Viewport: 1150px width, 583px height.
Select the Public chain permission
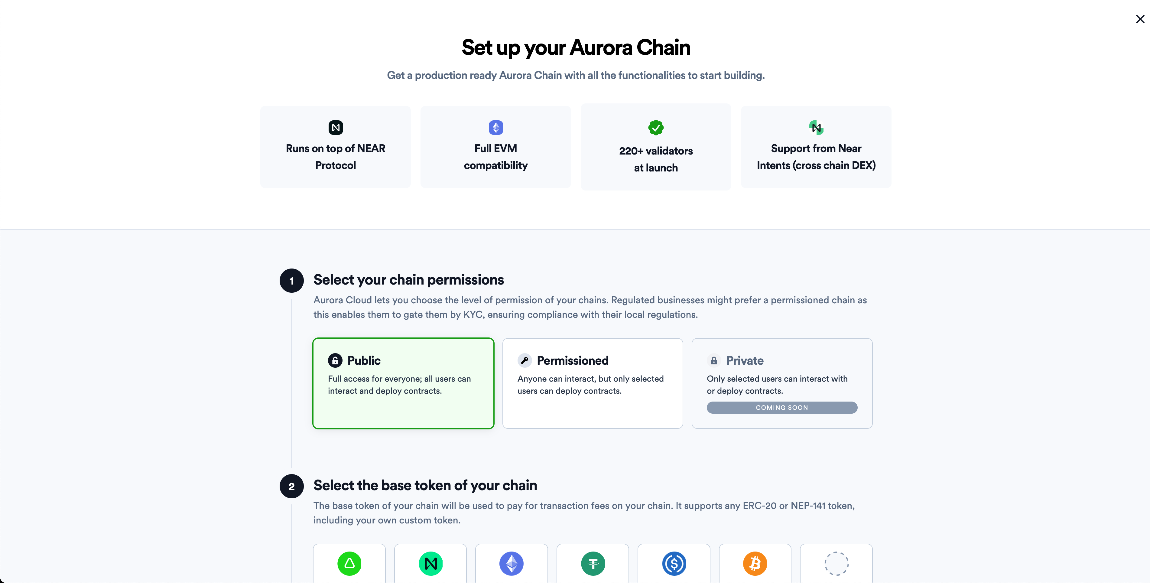coord(403,383)
